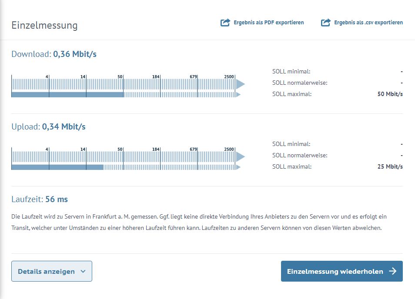This screenshot has height=299, width=415.
Task: Click the small arrowhead ending the upload bar
Action: [238, 167]
